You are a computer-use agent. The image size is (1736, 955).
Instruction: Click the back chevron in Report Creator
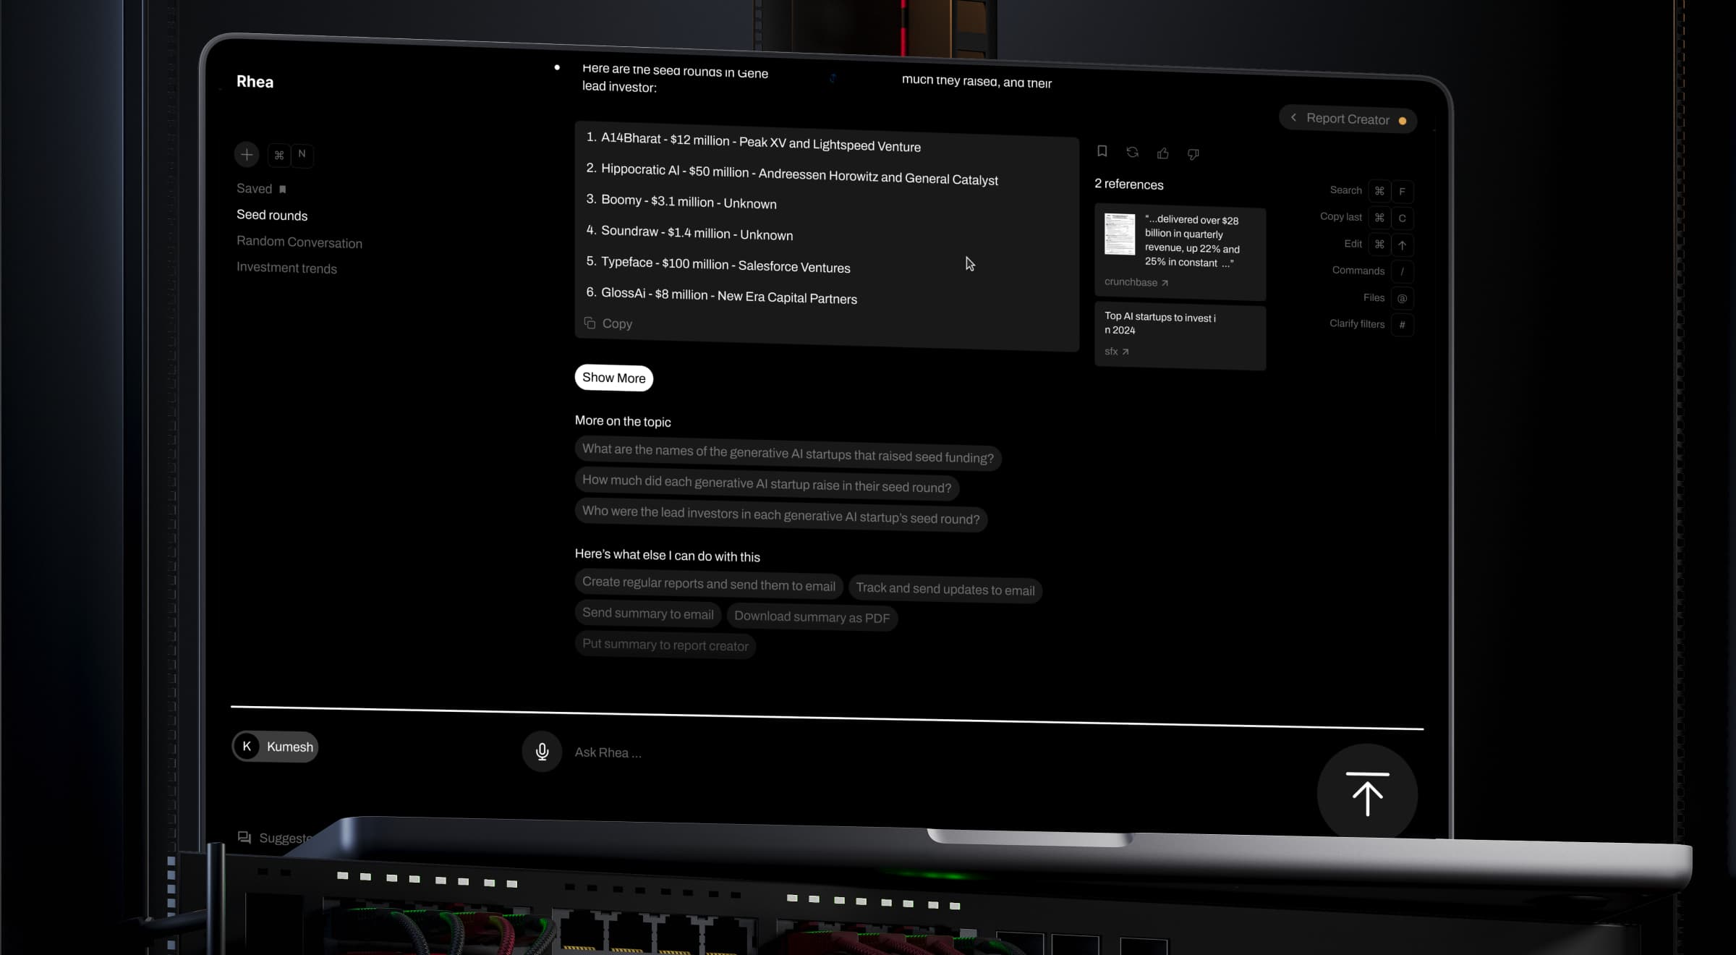point(1293,117)
